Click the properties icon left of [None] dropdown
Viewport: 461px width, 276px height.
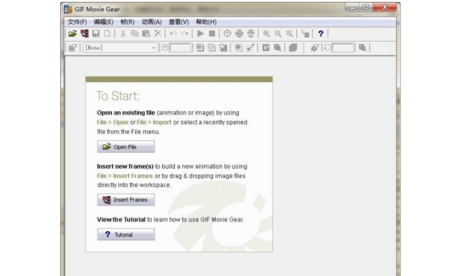[x=72, y=47]
